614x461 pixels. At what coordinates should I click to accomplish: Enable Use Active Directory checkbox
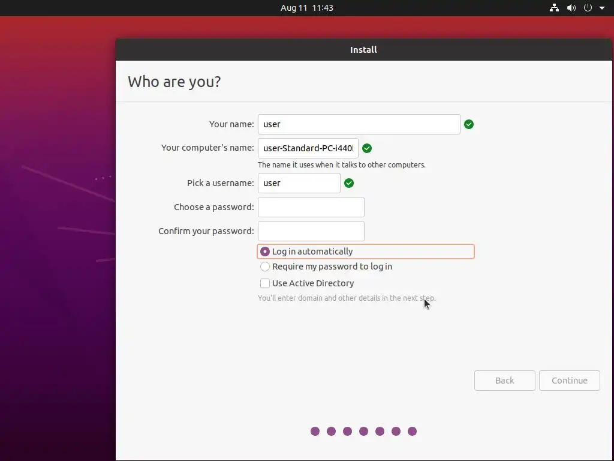265,283
